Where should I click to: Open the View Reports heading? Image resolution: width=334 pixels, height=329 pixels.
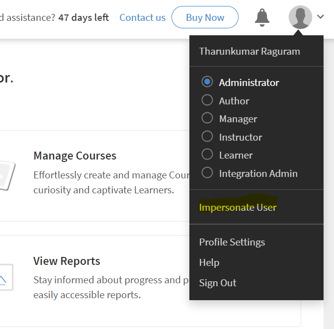tap(67, 261)
